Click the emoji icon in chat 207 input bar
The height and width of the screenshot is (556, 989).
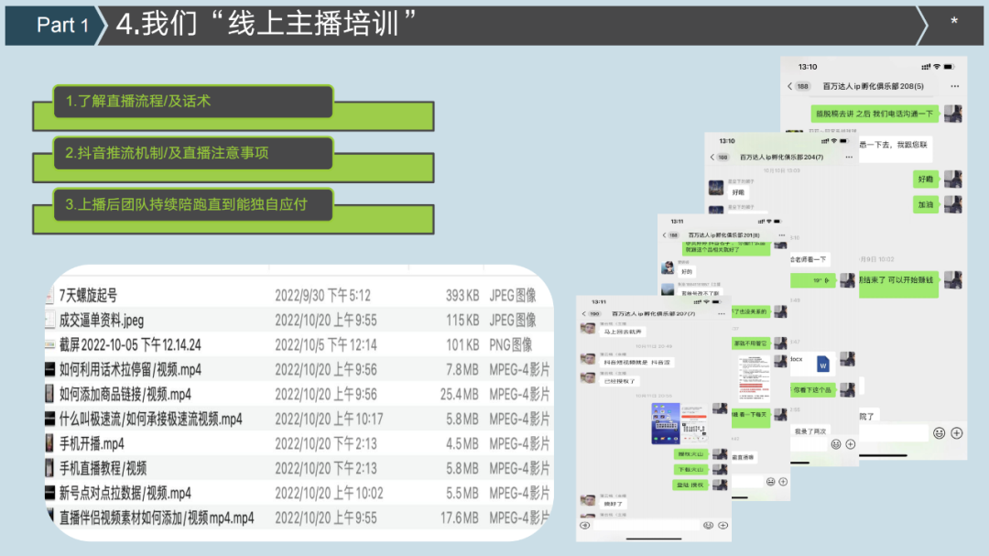[708, 525]
